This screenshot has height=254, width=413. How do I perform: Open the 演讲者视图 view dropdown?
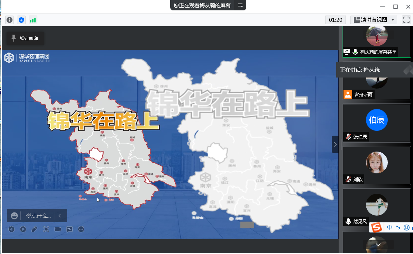pos(374,20)
